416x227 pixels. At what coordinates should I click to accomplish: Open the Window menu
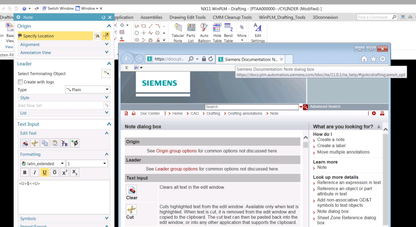tap(87, 8)
